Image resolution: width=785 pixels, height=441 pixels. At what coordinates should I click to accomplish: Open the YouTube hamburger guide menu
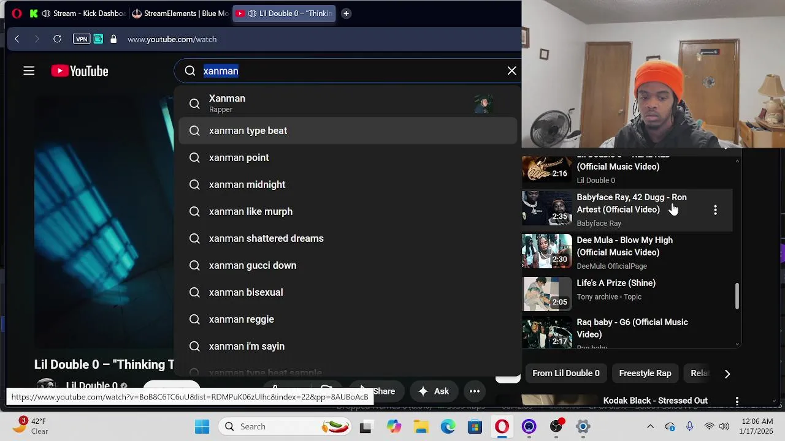point(29,71)
